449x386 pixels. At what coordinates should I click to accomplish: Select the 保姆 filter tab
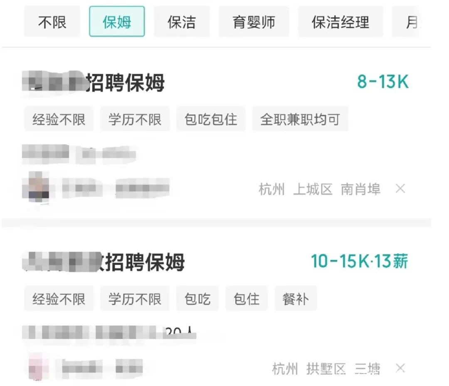point(117,22)
